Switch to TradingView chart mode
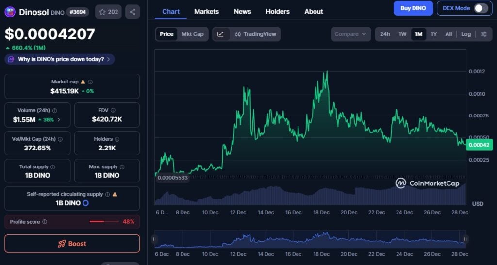Viewport: 497px width, 265px height. 255,34
